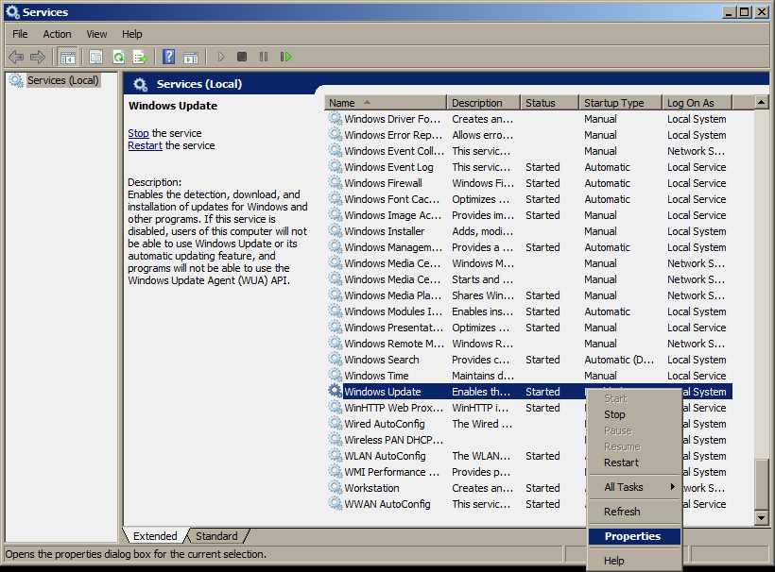Select WinHTTP Web Proxy service row

[529, 408]
